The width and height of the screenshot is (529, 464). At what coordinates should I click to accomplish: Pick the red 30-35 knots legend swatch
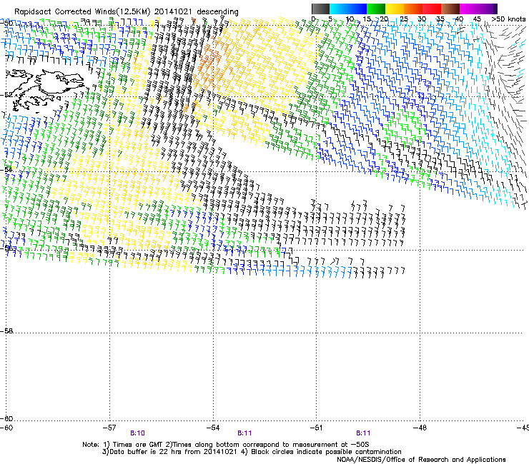coord(432,9)
